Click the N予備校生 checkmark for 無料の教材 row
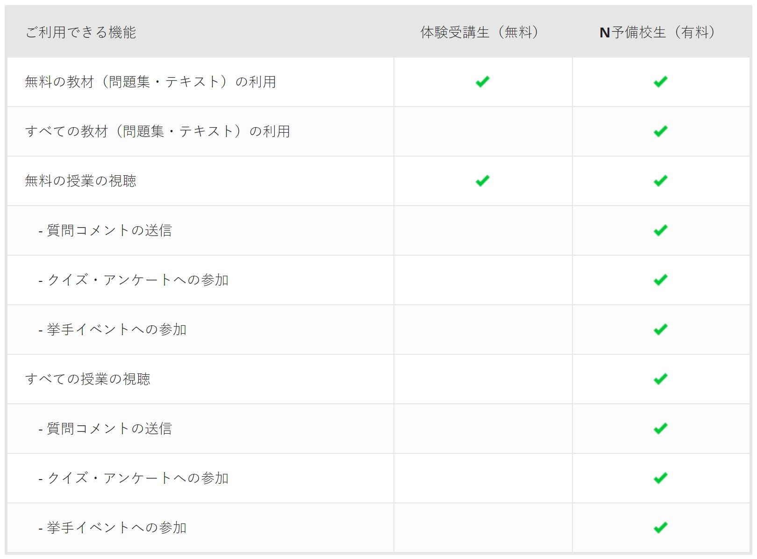 click(x=660, y=82)
